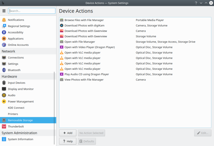
Task: Click the hamburger menu icon beside search
Action: pyautogui.click(x=4, y=11)
